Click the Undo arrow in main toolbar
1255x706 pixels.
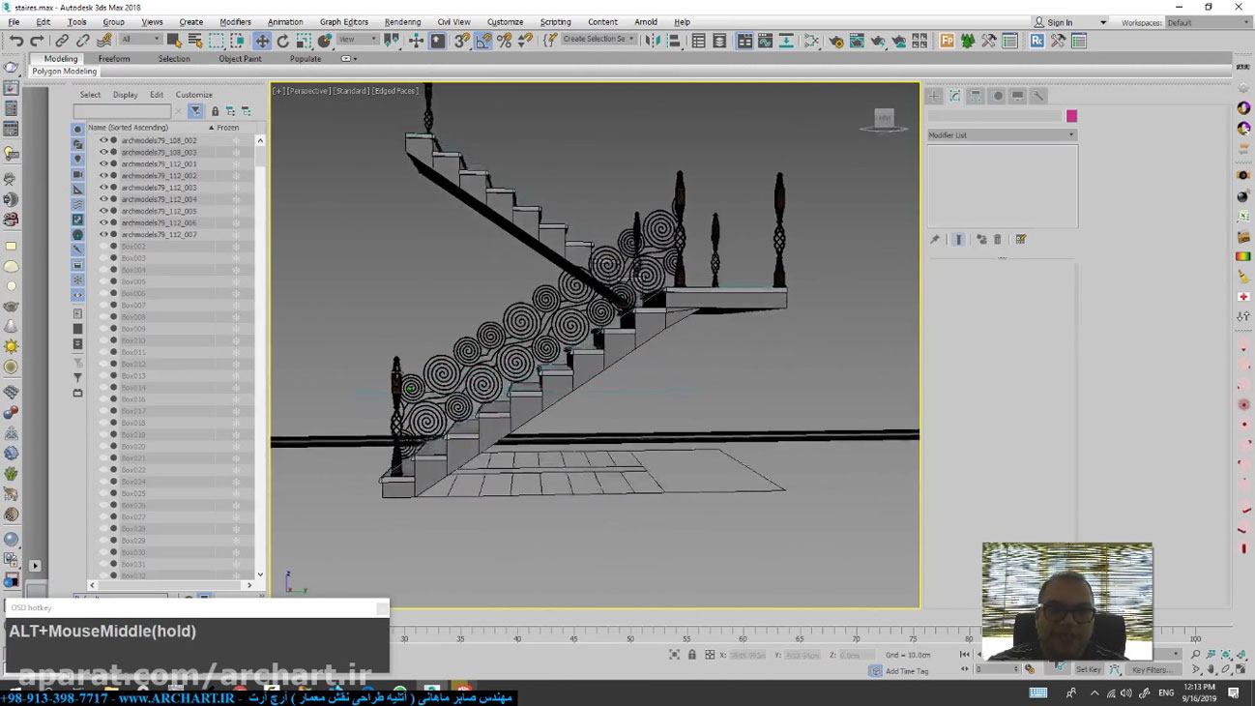pyautogui.click(x=15, y=41)
